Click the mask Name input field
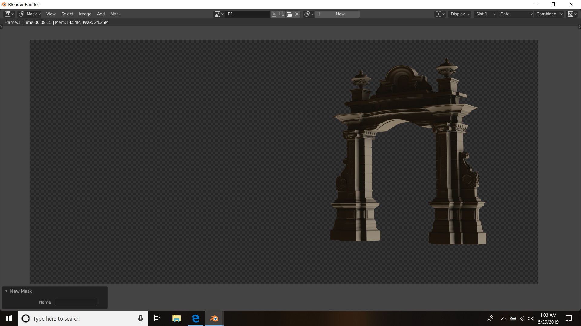The image size is (581, 326). coord(76,302)
